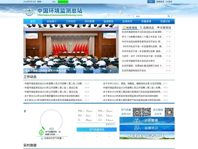Open the 首页 menu item

[x=33, y=21]
